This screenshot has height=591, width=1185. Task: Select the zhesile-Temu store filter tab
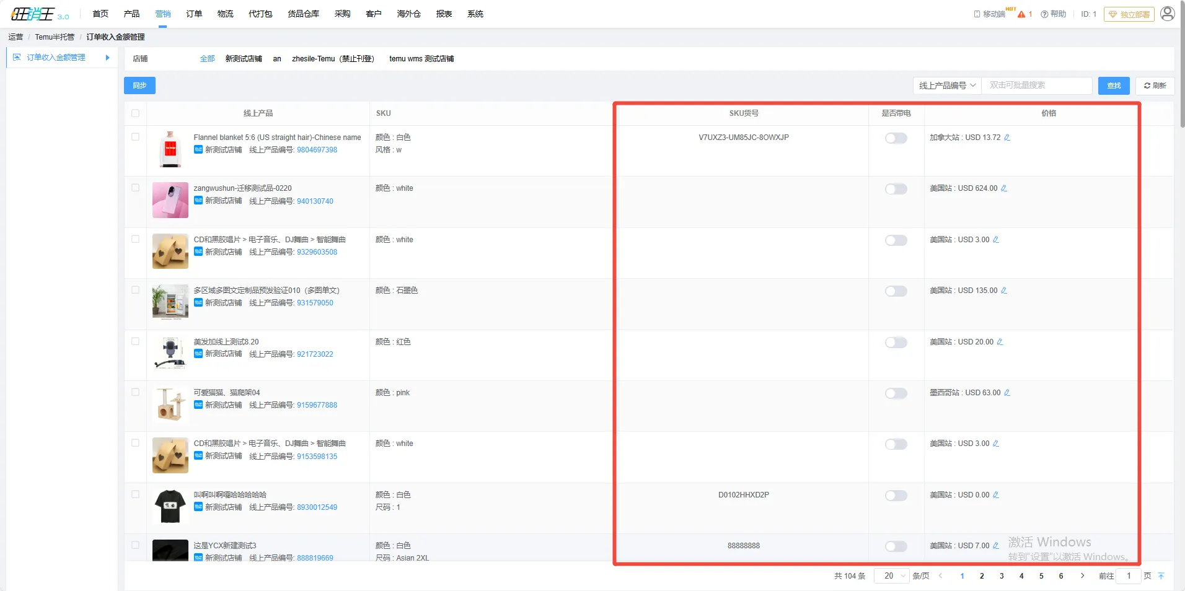[x=333, y=59]
